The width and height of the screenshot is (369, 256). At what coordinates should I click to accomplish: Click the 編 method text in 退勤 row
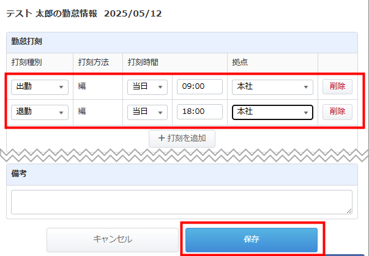coord(82,111)
